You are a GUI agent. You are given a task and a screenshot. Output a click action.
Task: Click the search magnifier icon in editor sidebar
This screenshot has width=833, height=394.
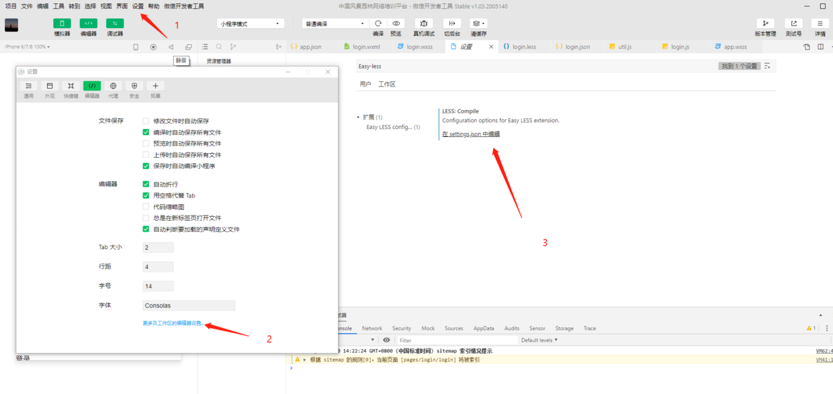point(219,47)
